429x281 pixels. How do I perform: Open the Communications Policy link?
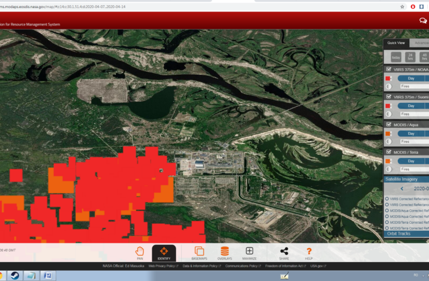point(243,266)
